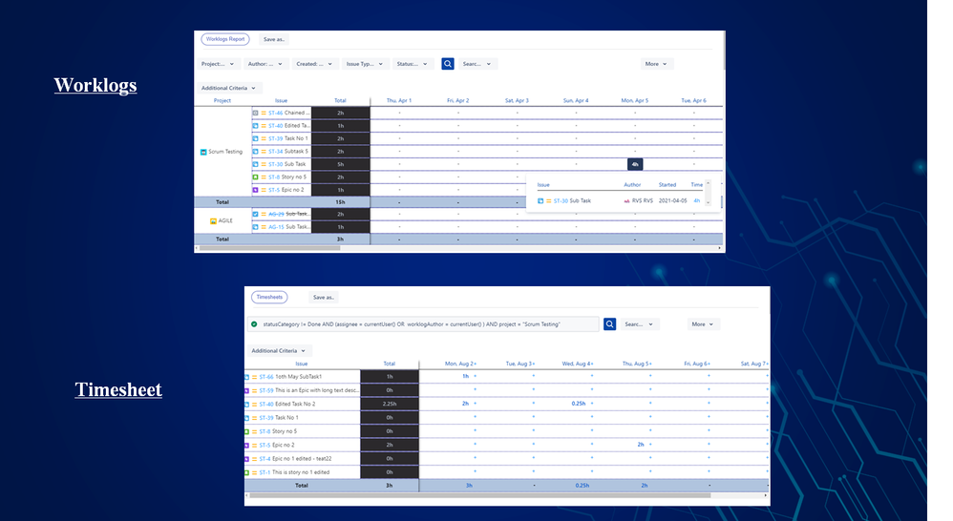The image size is (953, 521).
Task: Click the subtask icon beside AG-15
Action: point(255,227)
